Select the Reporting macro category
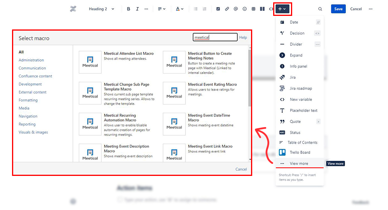 (27, 124)
